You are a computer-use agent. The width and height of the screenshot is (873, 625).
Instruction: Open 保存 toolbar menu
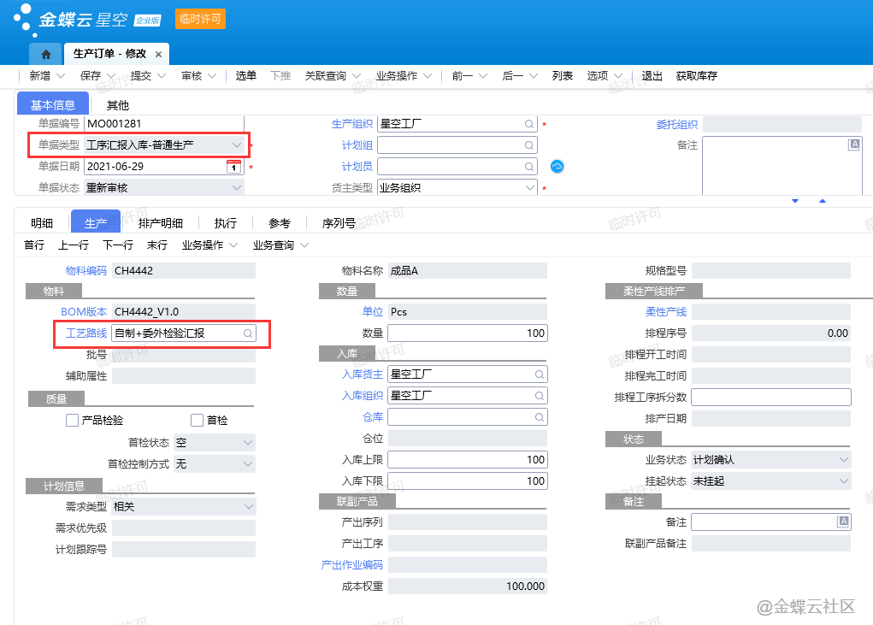click(97, 76)
